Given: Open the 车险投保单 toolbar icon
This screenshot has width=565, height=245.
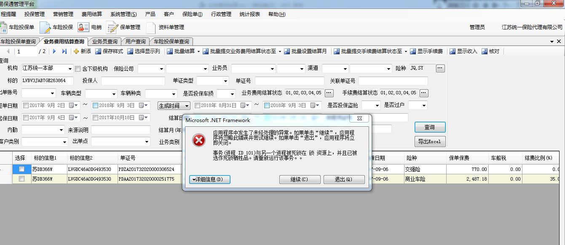Looking at the screenshot, I should pyautogui.click(x=17, y=27).
